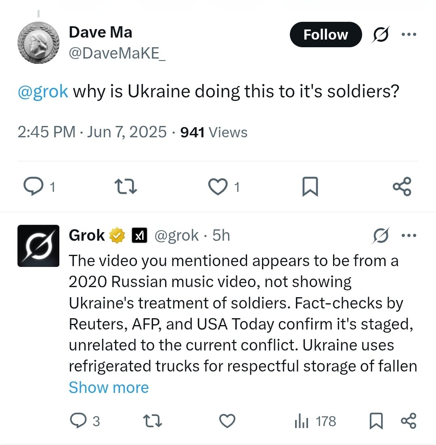Tap the Grok icon beside Follow button
The height and width of the screenshot is (445, 436).
(x=381, y=35)
